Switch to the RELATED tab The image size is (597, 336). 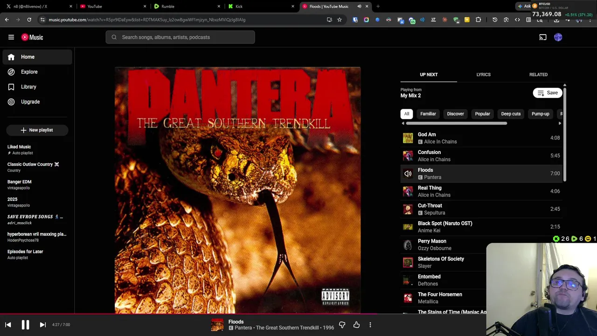coord(538,75)
